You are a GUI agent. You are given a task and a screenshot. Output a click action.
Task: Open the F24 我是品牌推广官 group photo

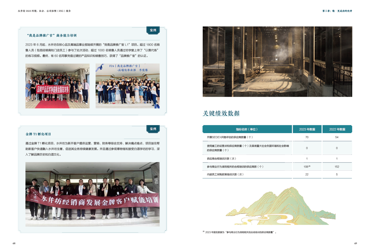coord(128,86)
